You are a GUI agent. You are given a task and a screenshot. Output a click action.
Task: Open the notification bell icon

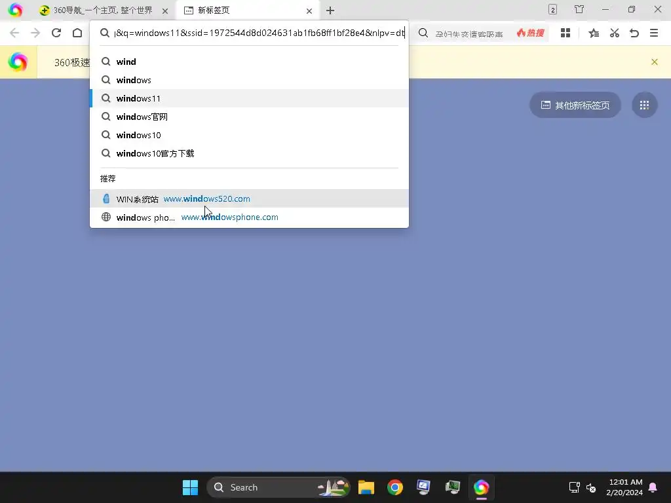(653, 487)
